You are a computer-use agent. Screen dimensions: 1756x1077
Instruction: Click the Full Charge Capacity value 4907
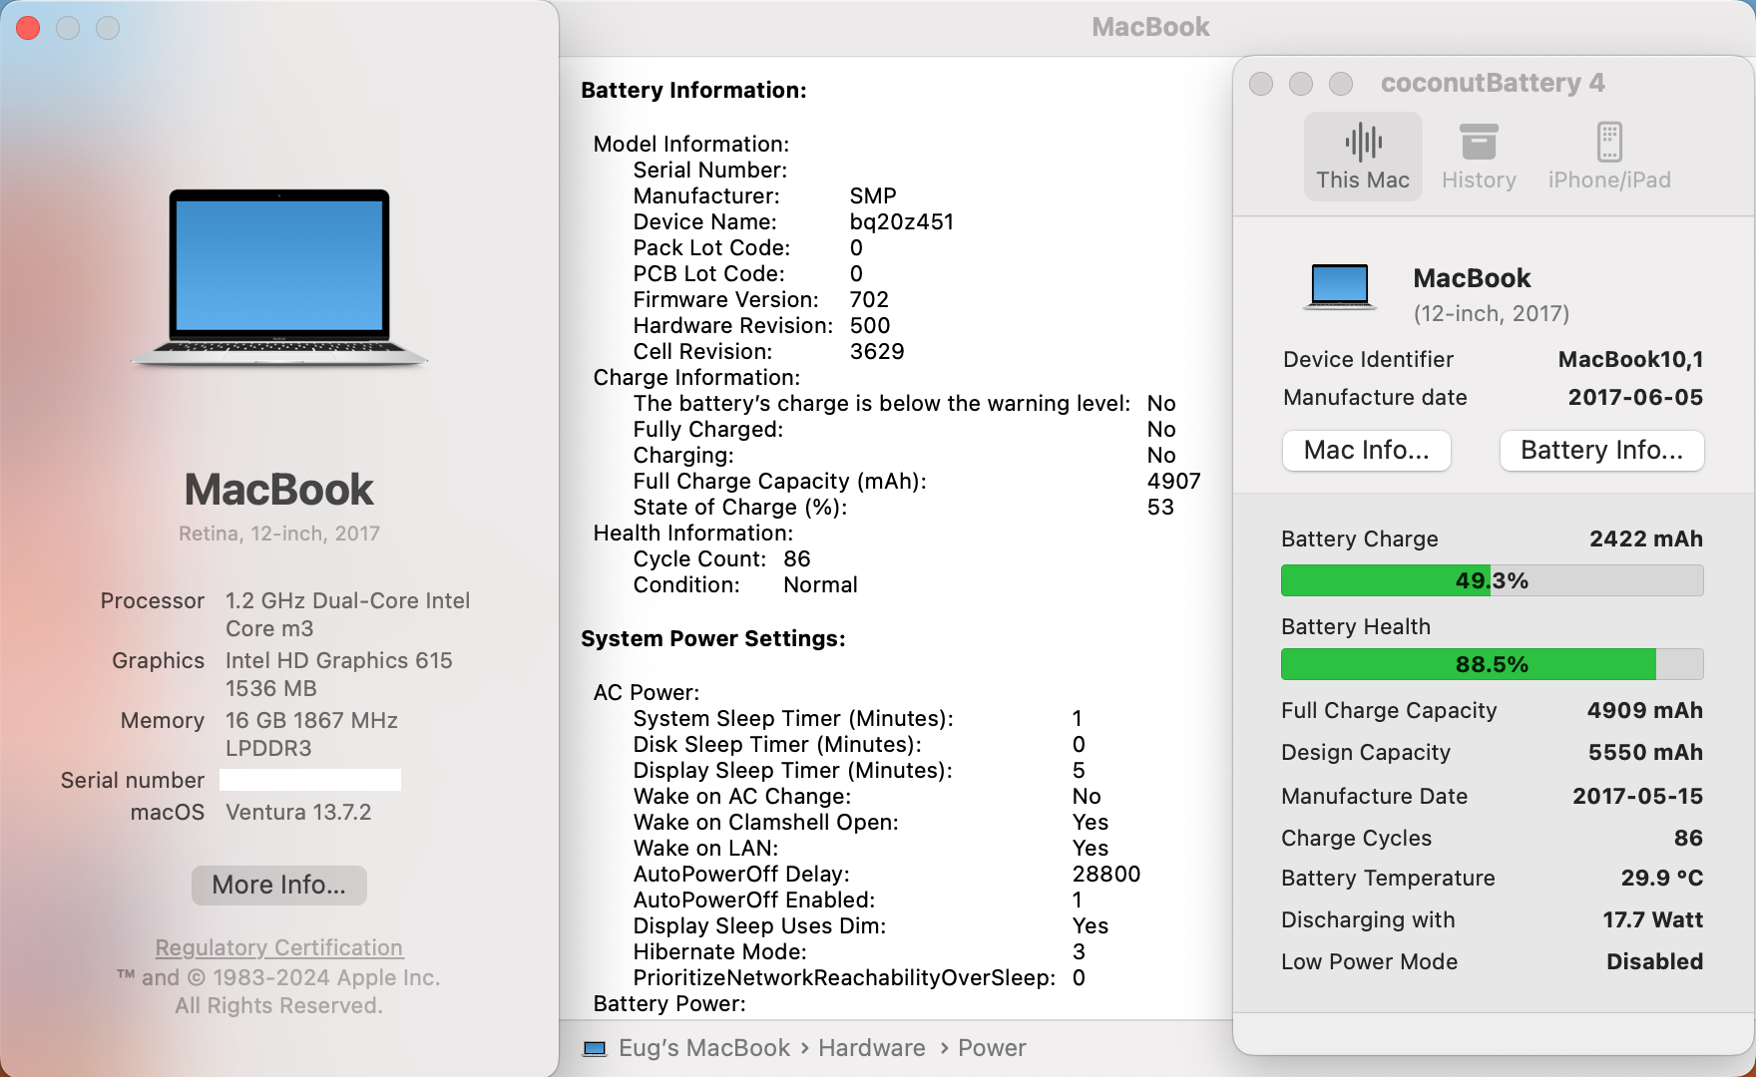[1173, 481]
